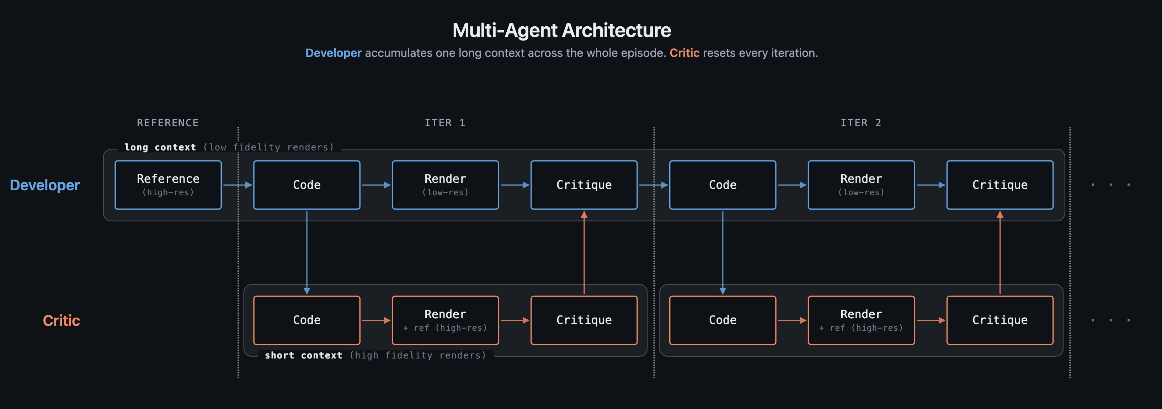Click Critic's Code box under ITER 1

(307, 320)
